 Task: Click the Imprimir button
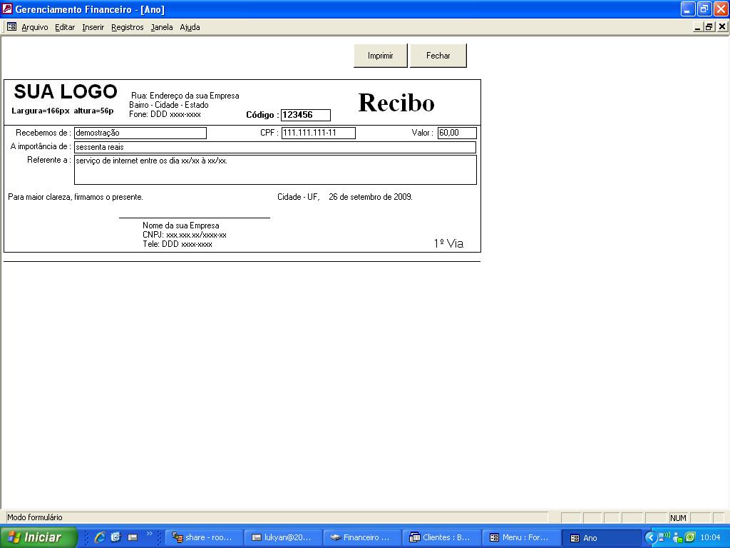(x=381, y=56)
